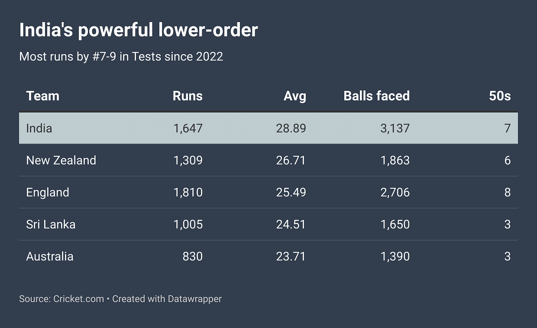Click the Team column header
Image resolution: width=537 pixels, height=328 pixels.
coord(42,96)
